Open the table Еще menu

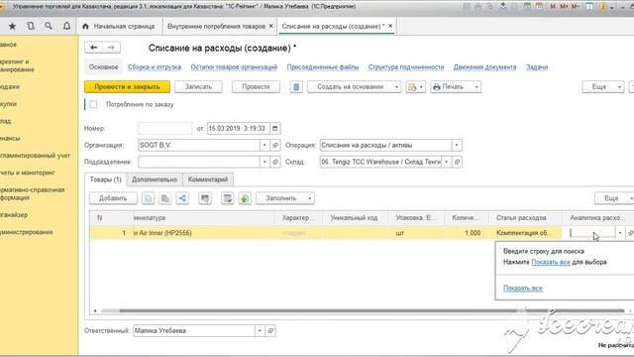(x=614, y=198)
